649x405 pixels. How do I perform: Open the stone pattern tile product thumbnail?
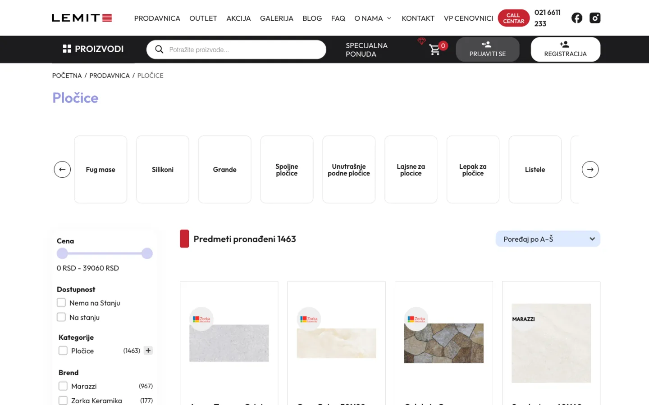click(444, 343)
